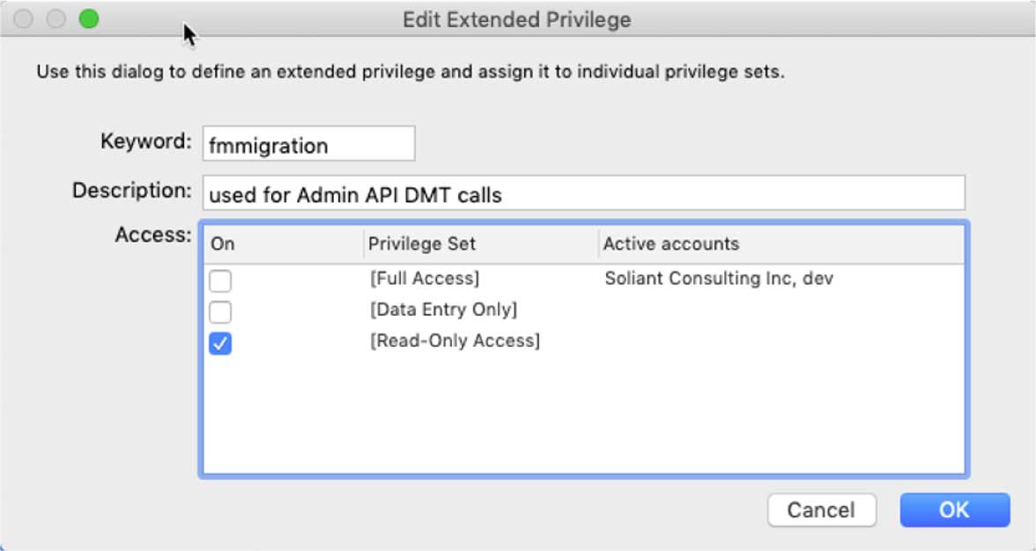Click the green zoom window button
The width and height of the screenshot is (1036, 551).
pyautogui.click(x=89, y=18)
